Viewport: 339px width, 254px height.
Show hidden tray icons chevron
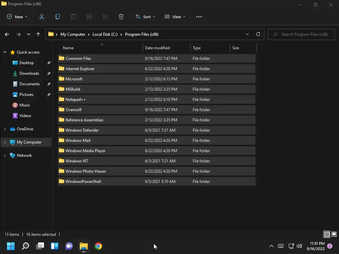271,246
